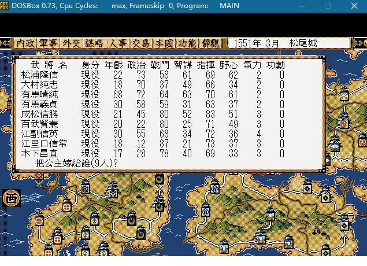The height and width of the screenshot is (266, 367).
Task: Click 有馬晴純's age value 68
Action: 118,95
